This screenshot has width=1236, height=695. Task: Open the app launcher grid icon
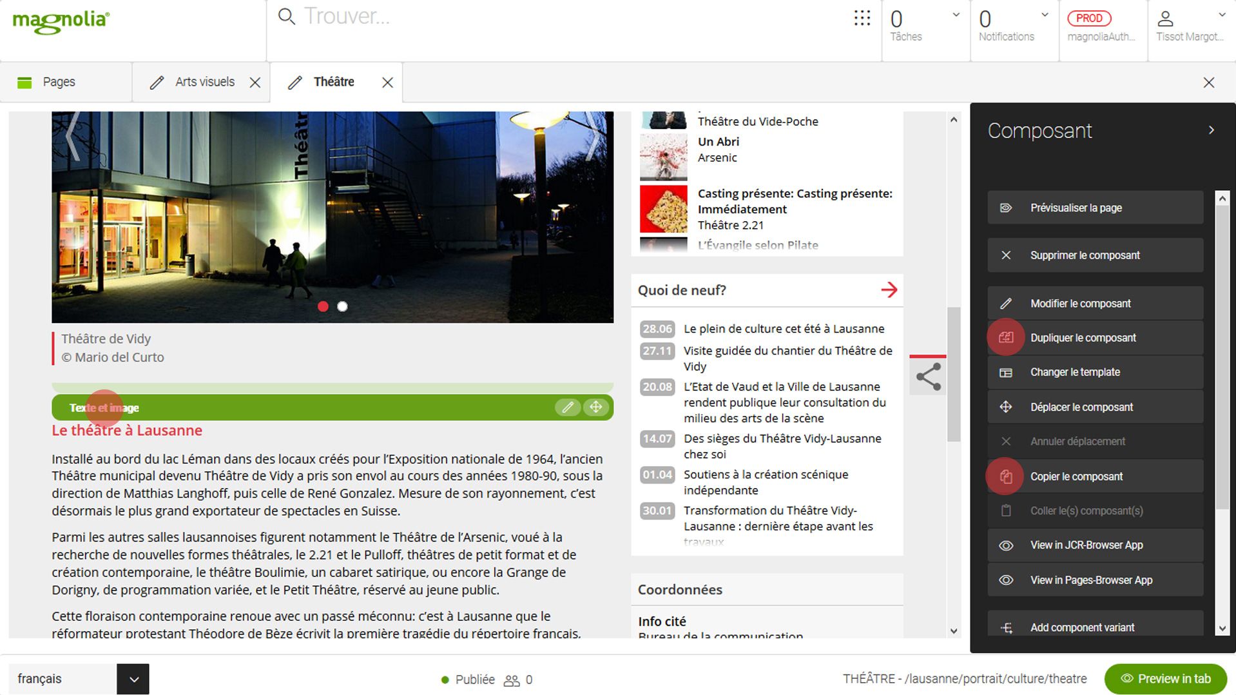(x=862, y=18)
